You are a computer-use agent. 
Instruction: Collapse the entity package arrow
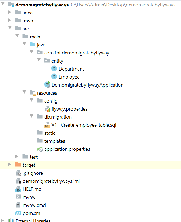[x=39, y=60]
